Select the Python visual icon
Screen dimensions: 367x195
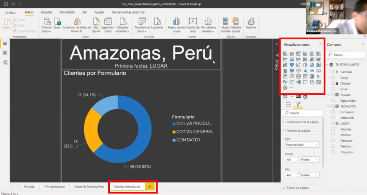point(285,82)
